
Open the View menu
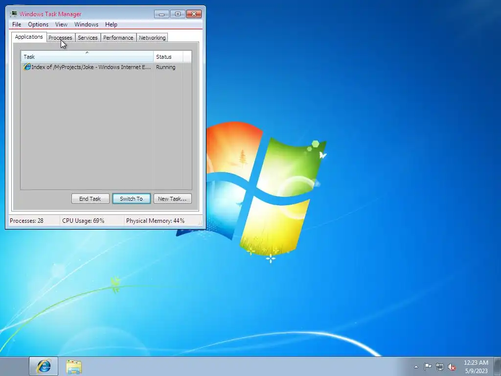[x=61, y=24]
